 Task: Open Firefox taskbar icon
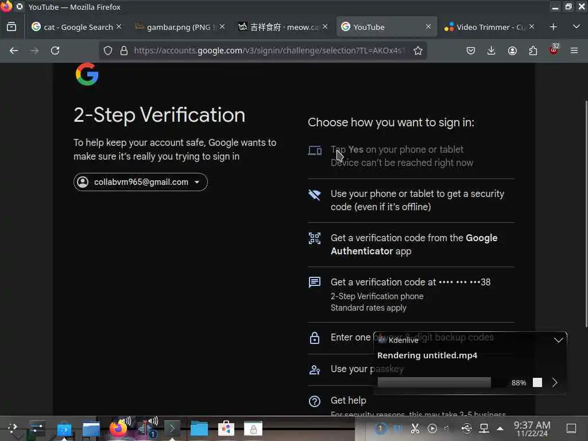pyautogui.click(x=118, y=428)
